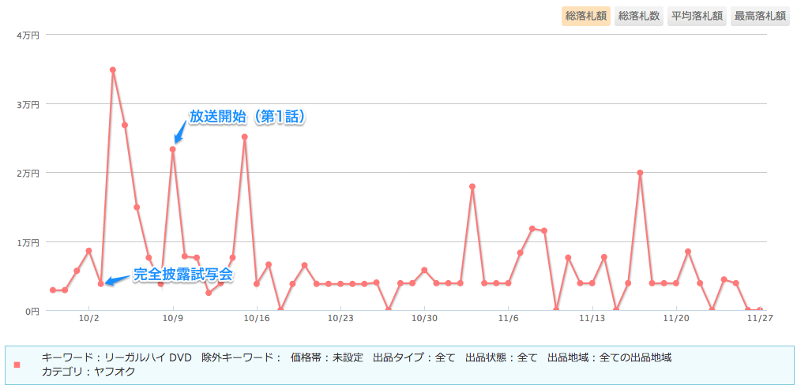
Task: Click the peak data point just before 10/16
Action: pyautogui.click(x=245, y=137)
